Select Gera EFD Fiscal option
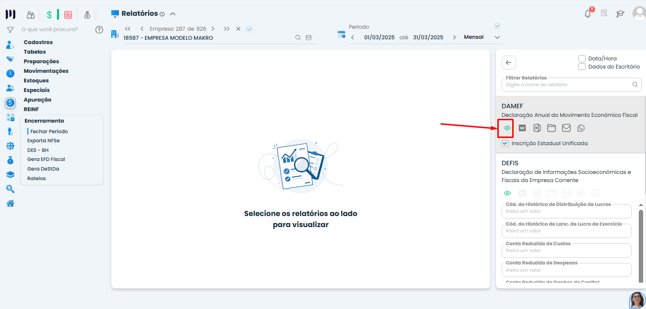This screenshot has width=646, height=309. 46,159
